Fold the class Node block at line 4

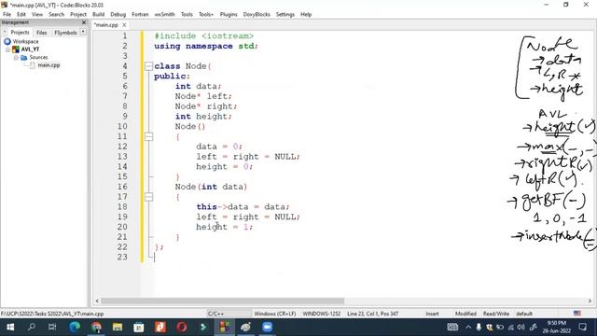149,66
